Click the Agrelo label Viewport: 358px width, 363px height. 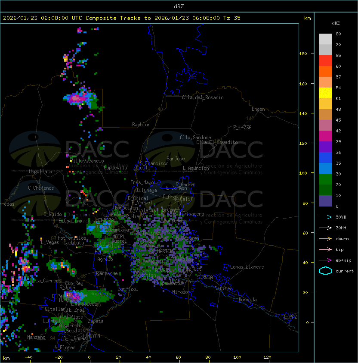[105, 259]
